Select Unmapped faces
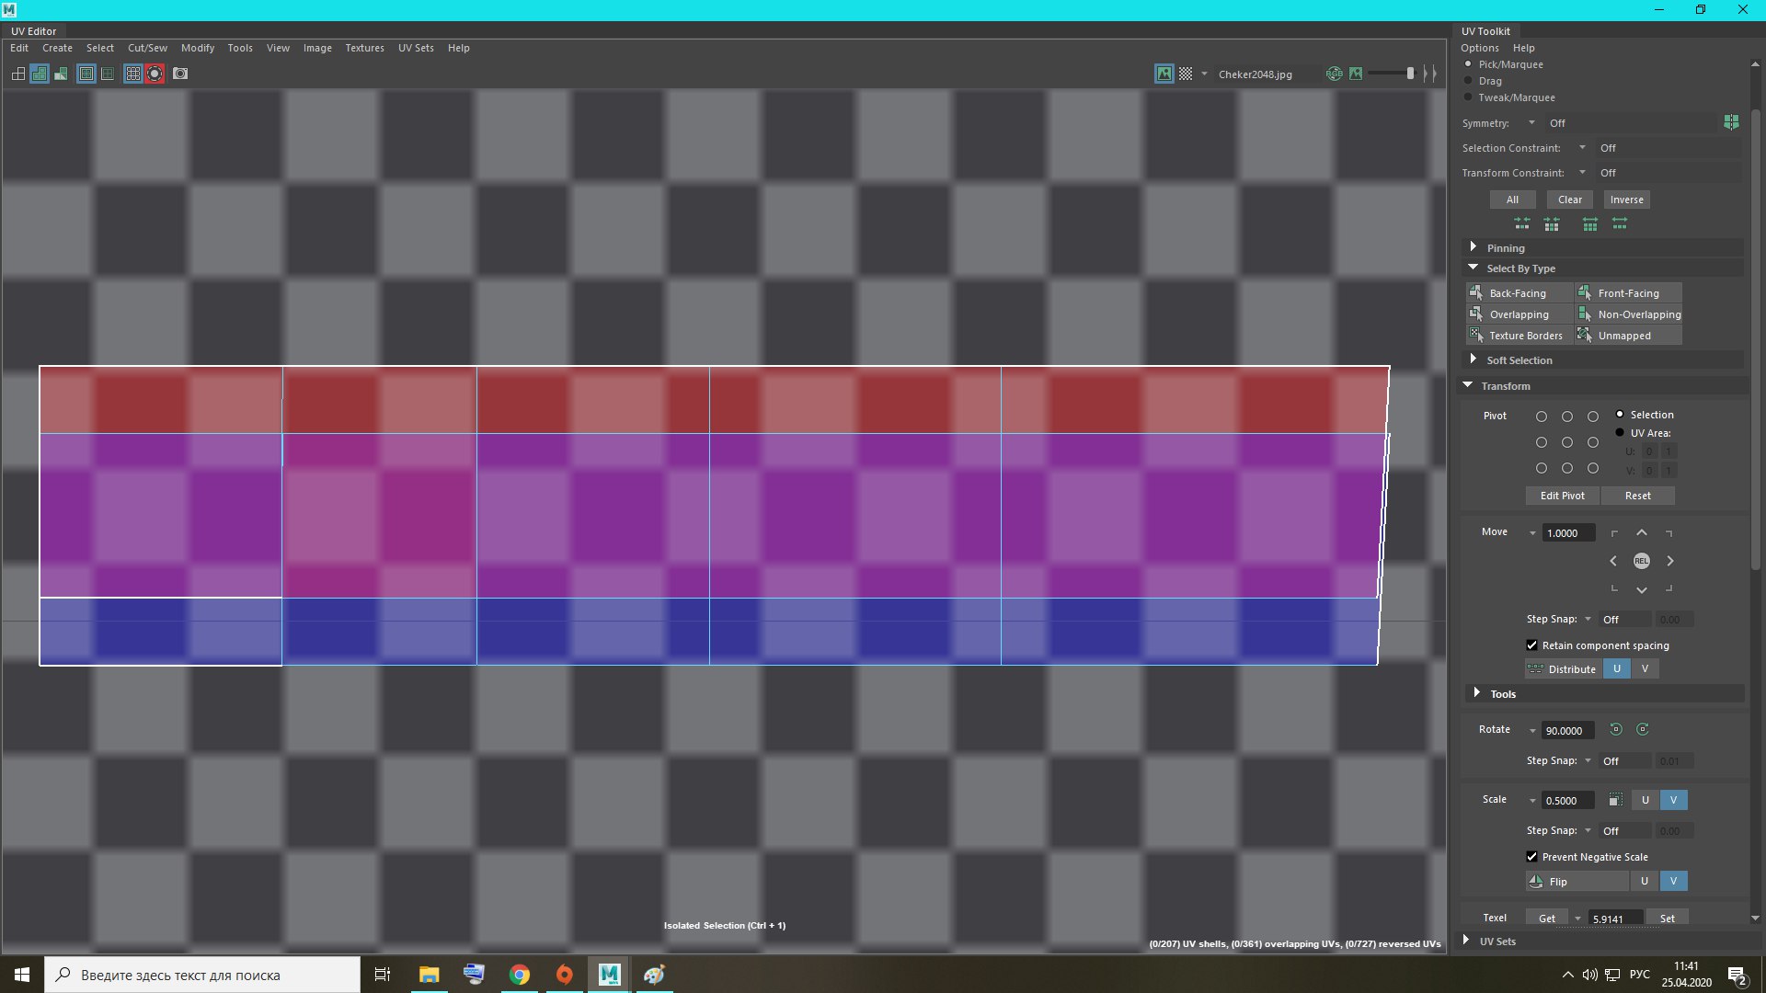Screen dimensions: 1766x993 coord(1628,336)
